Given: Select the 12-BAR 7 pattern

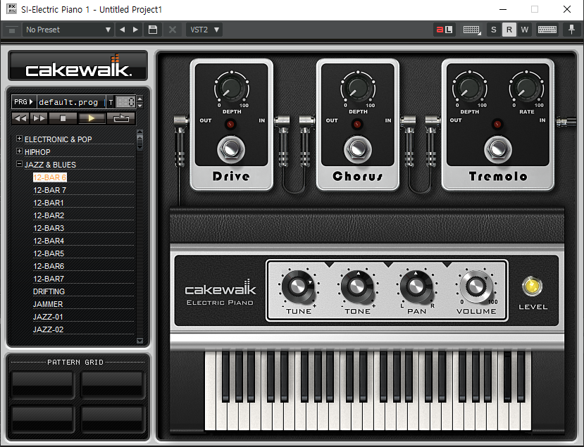Looking at the screenshot, I should 49,190.
